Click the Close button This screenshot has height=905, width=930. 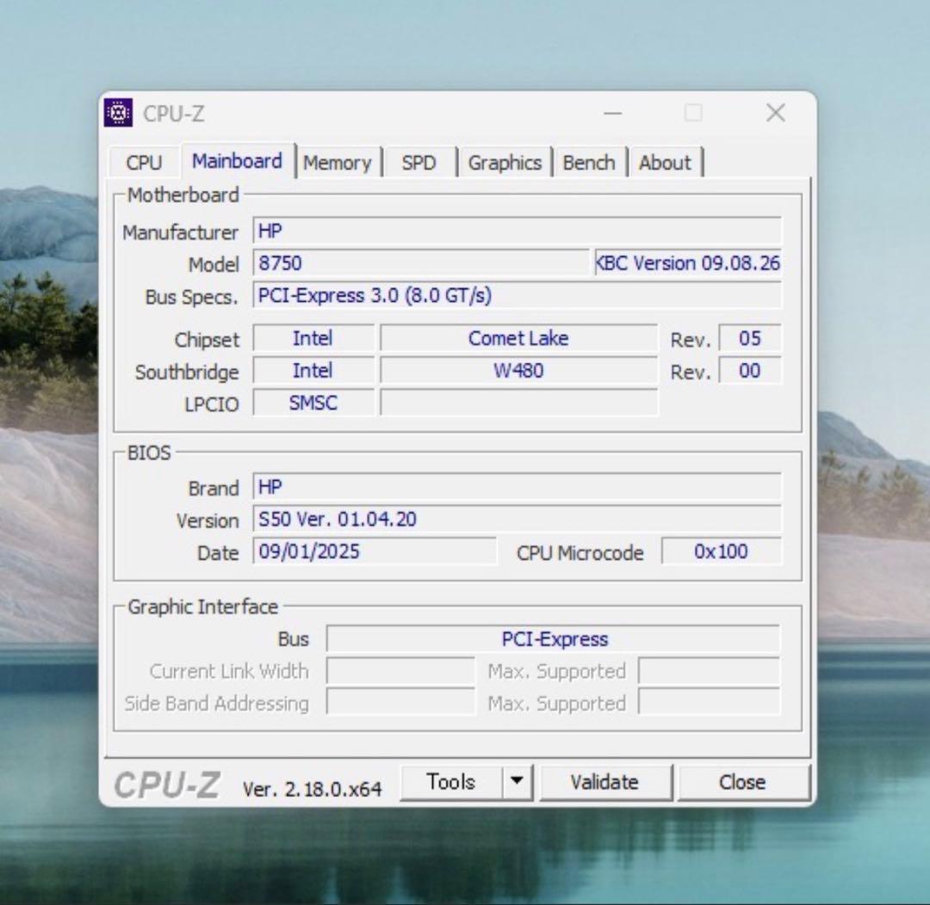(x=742, y=781)
